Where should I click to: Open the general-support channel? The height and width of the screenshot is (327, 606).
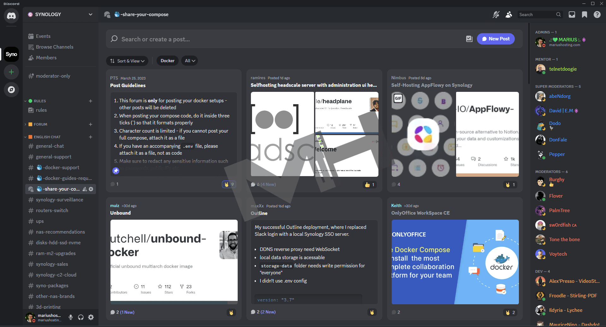[x=61, y=157]
